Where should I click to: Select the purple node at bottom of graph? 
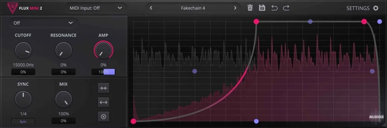[x=256, y=121]
